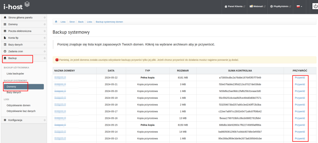Click Przywróć for 2024-05-15 backup
The height and width of the screenshot is (143, 318).
coord(300,125)
